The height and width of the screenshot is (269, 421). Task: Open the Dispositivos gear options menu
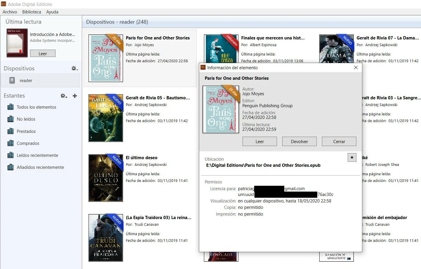(75, 68)
